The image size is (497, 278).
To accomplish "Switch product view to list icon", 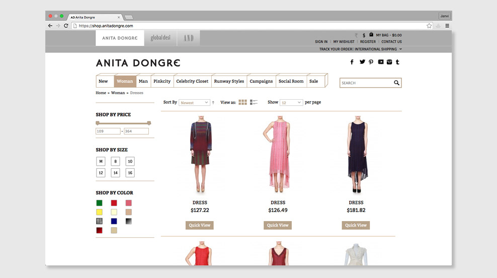I will [254, 102].
